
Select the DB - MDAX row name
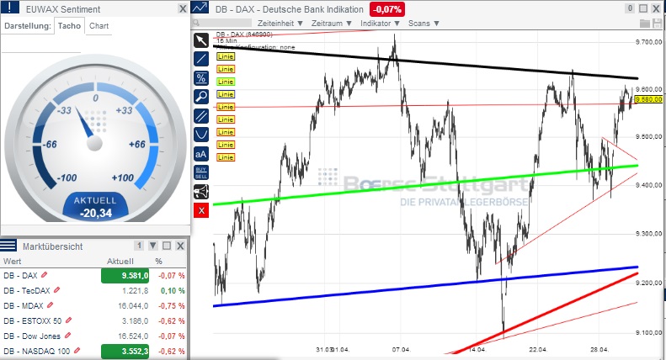24,305
